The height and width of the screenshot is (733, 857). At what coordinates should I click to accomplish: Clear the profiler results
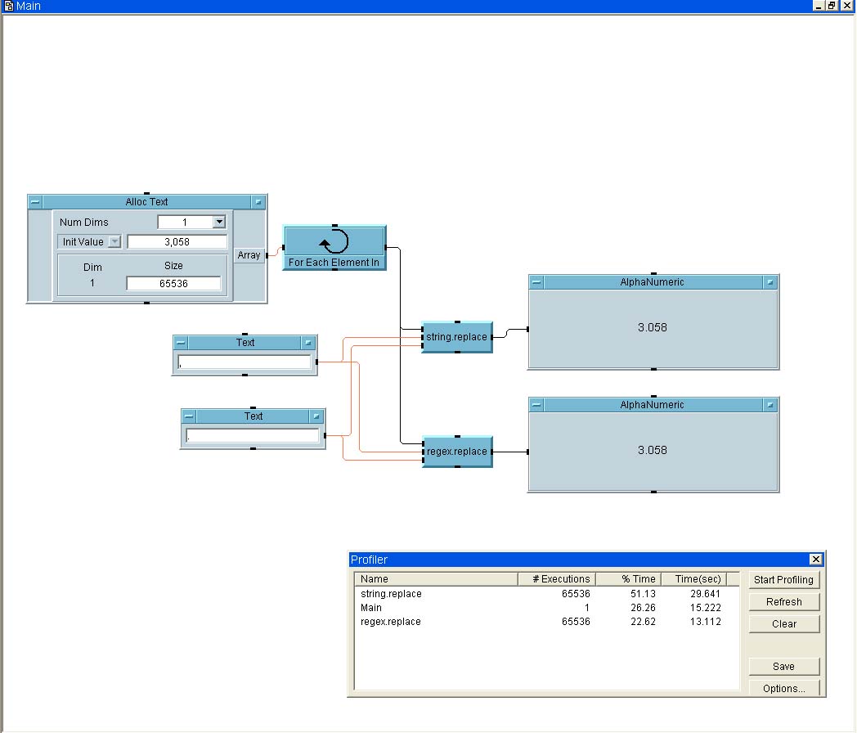coord(783,624)
